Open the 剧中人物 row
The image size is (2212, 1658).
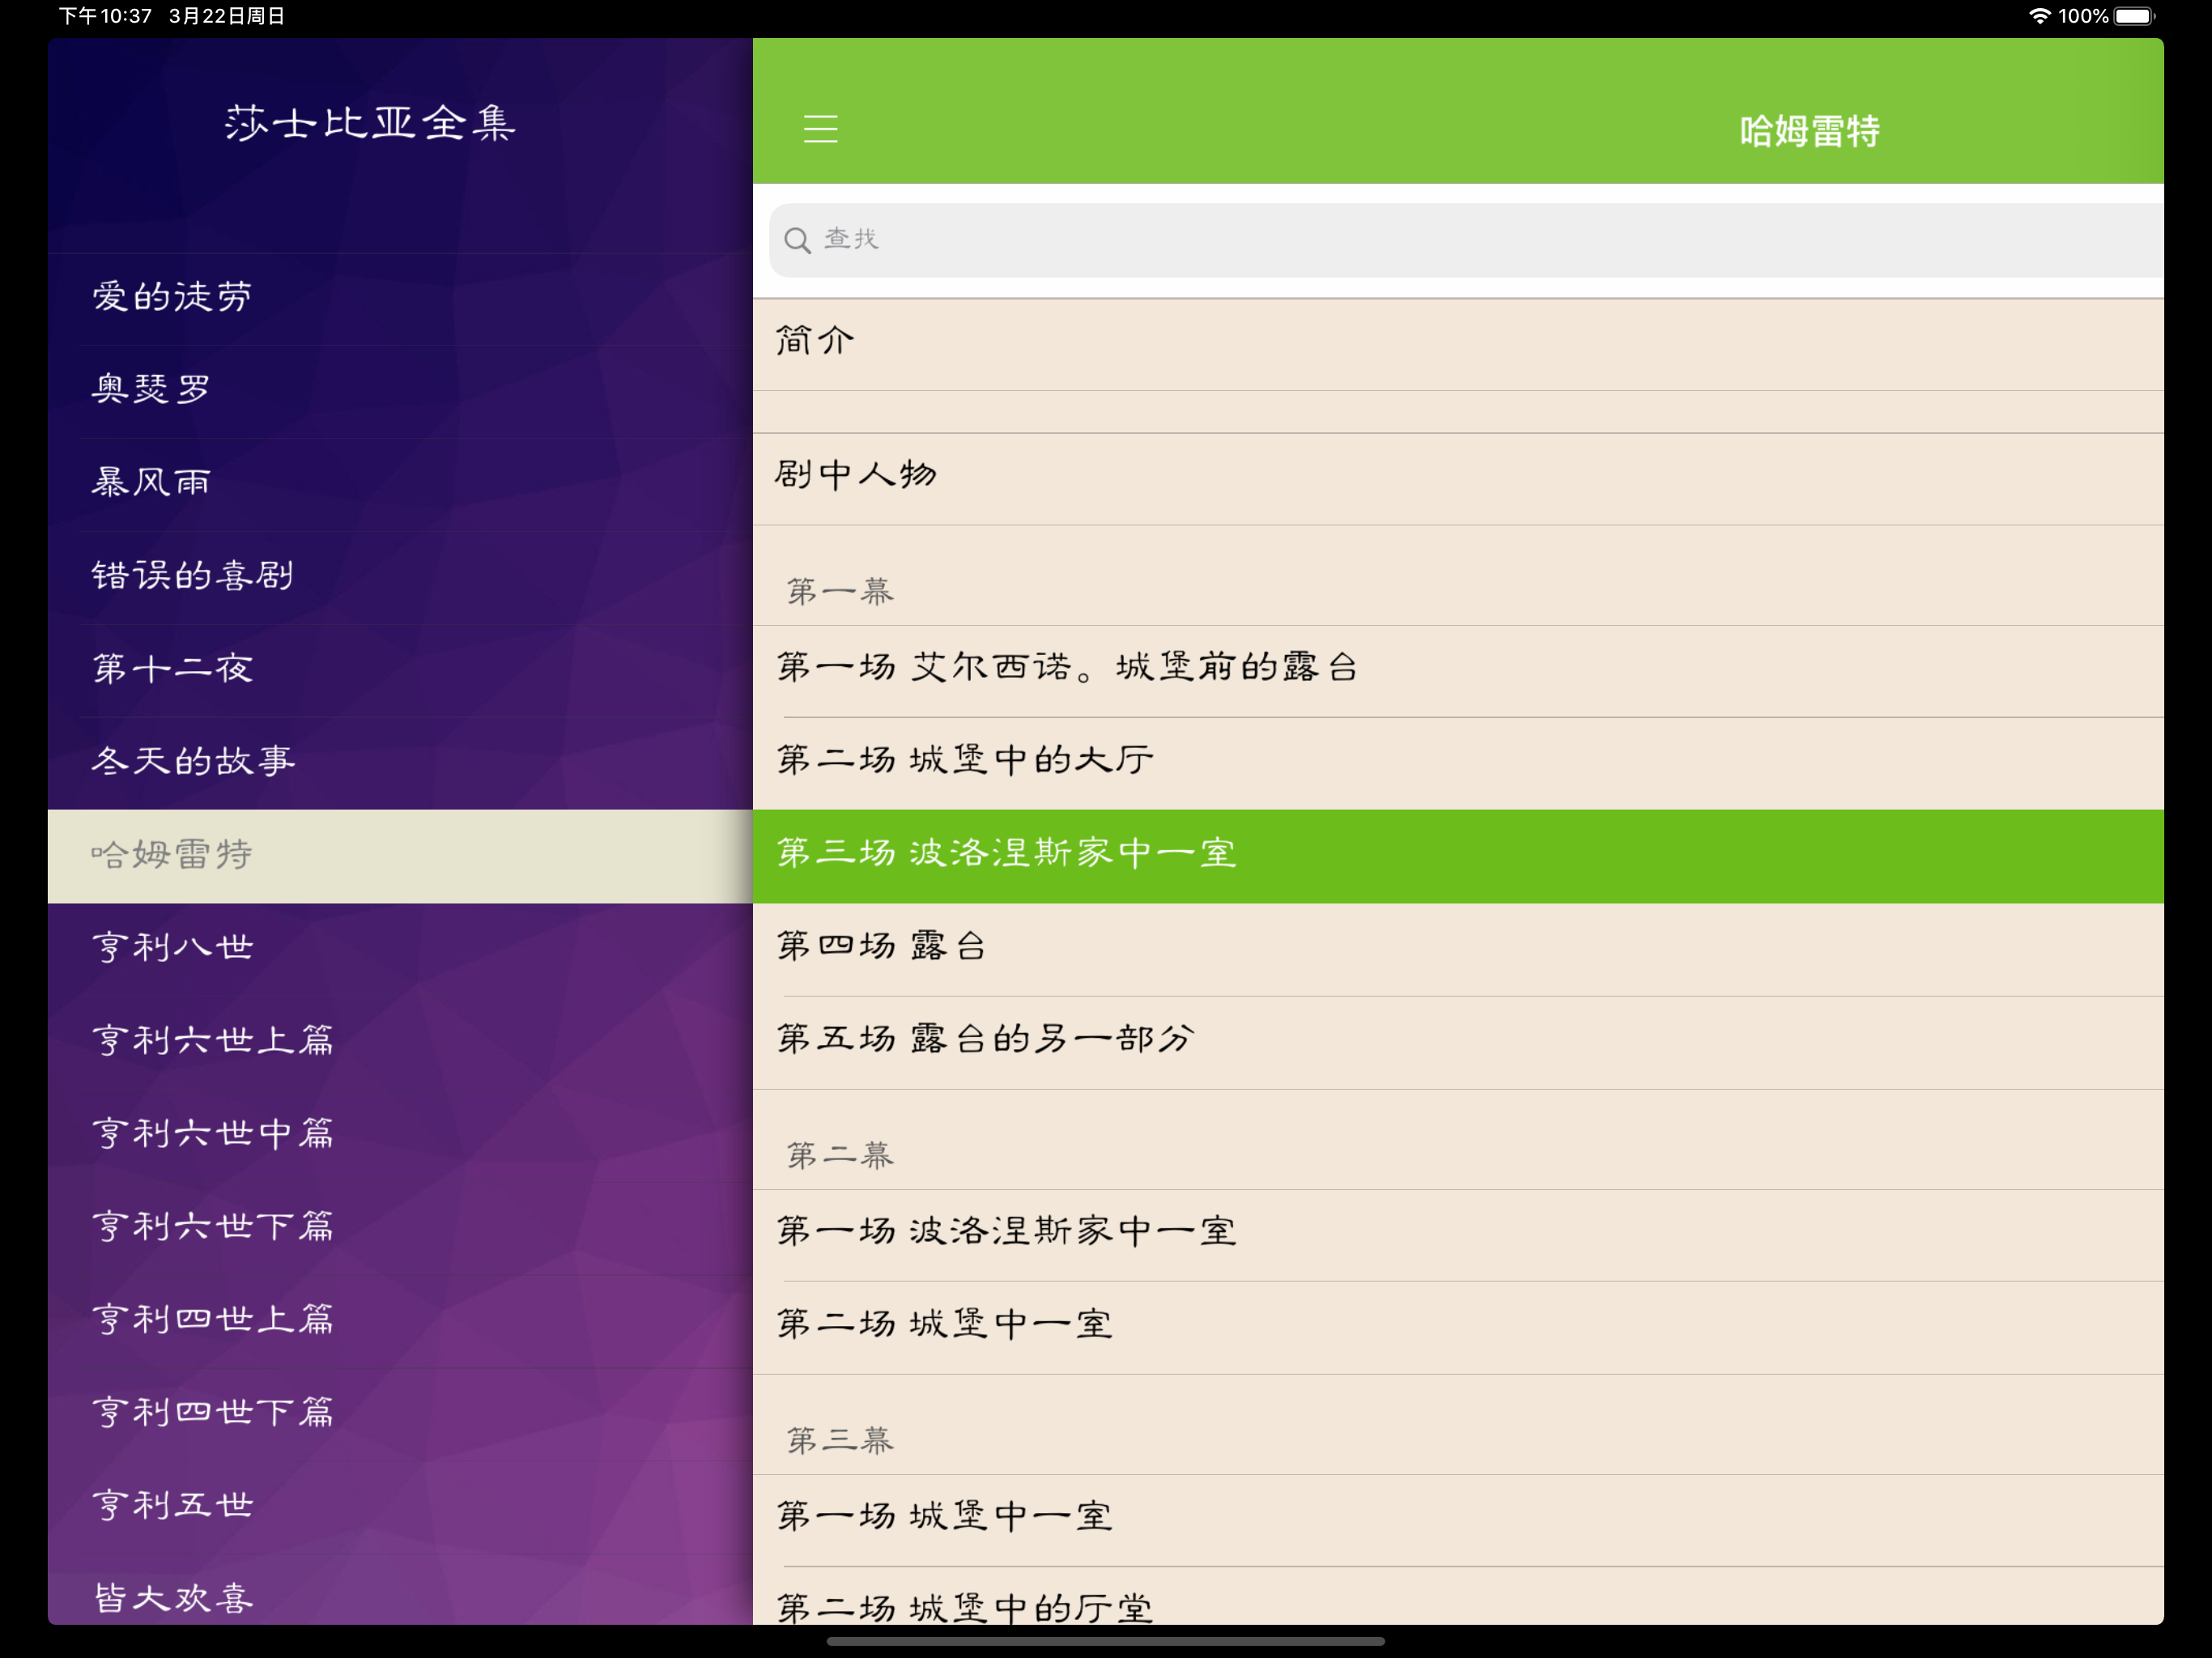tap(1458, 479)
